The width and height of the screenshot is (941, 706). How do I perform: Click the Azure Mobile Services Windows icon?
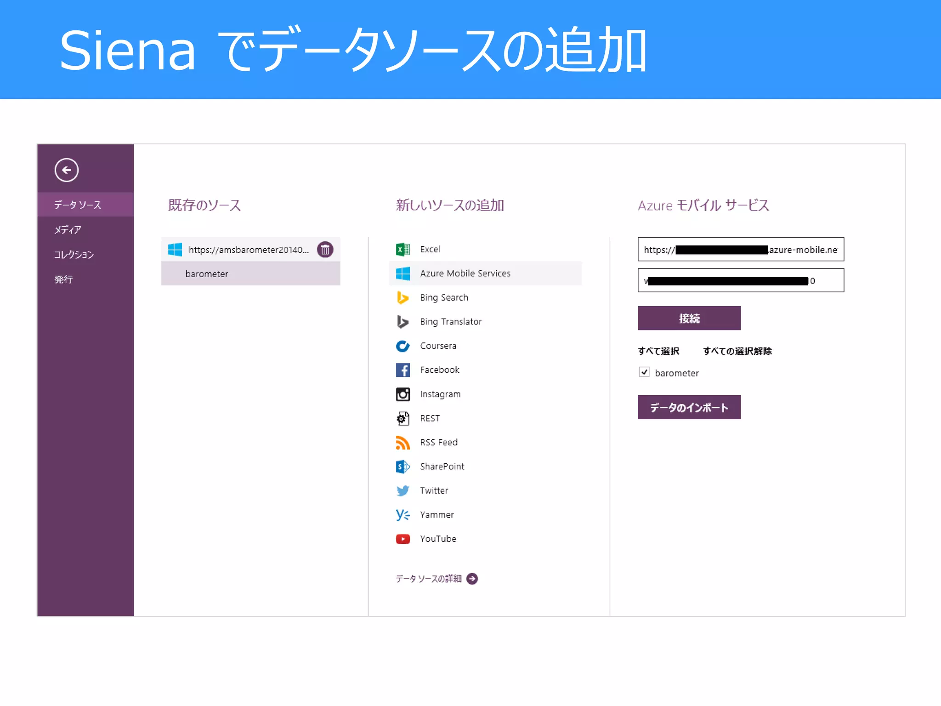403,273
